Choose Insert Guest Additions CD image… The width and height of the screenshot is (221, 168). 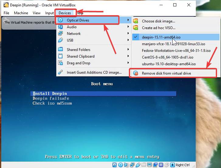[94, 72]
